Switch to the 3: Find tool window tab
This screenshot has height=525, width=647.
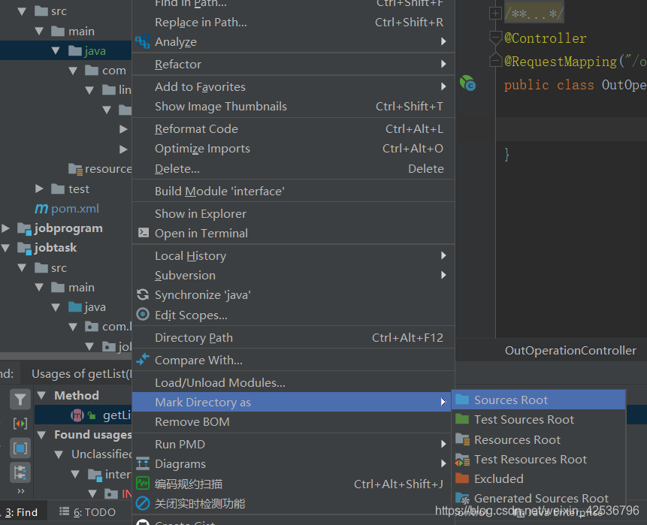coord(22,511)
